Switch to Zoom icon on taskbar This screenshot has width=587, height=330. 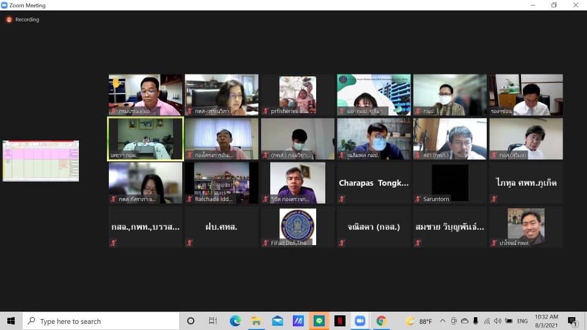tap(360, 321)
